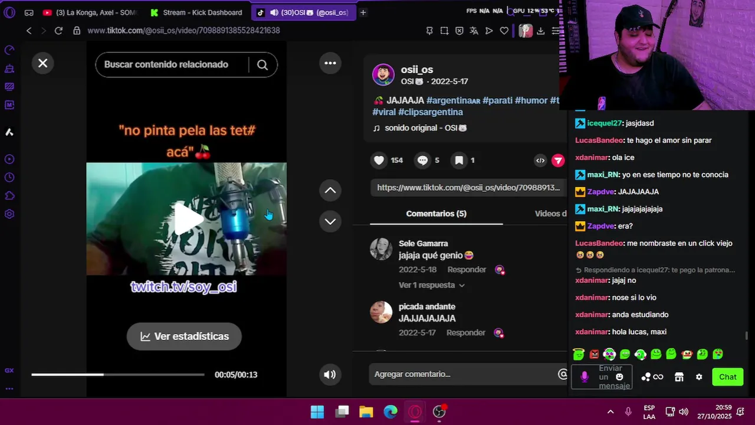
Task: Insert mention with @ icon
Action: tap(562, 374)
